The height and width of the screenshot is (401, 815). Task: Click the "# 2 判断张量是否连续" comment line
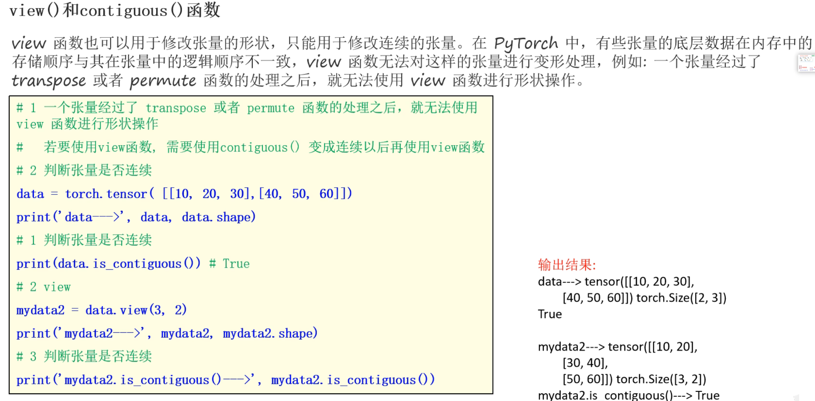pos(84,171)
